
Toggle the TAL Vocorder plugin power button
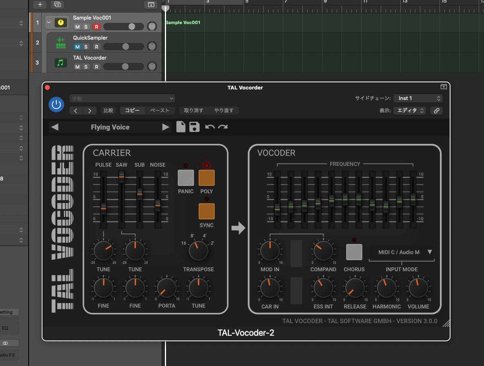point(56,105)
